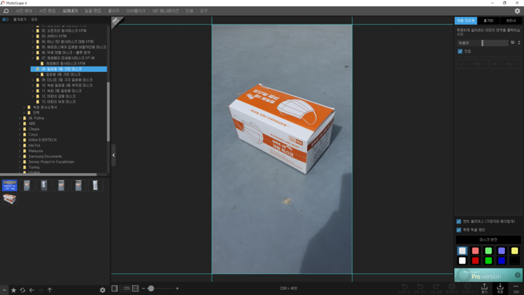Viewport: 524px width, 295px height.
Task: Select the light red mask color swatch
Action: click(475, 251)
